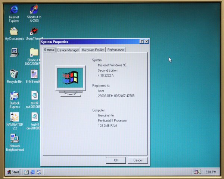This screenshot has width=224, height=179.
Task: Click the 'Registered to:' label
Action: tap(101, 86)
